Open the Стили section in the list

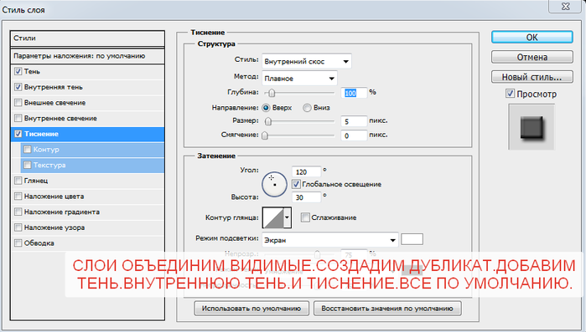[87, 38]
